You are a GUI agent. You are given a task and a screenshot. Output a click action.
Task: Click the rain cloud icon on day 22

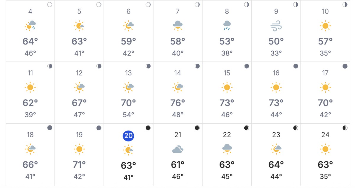(x=227, y=149)
